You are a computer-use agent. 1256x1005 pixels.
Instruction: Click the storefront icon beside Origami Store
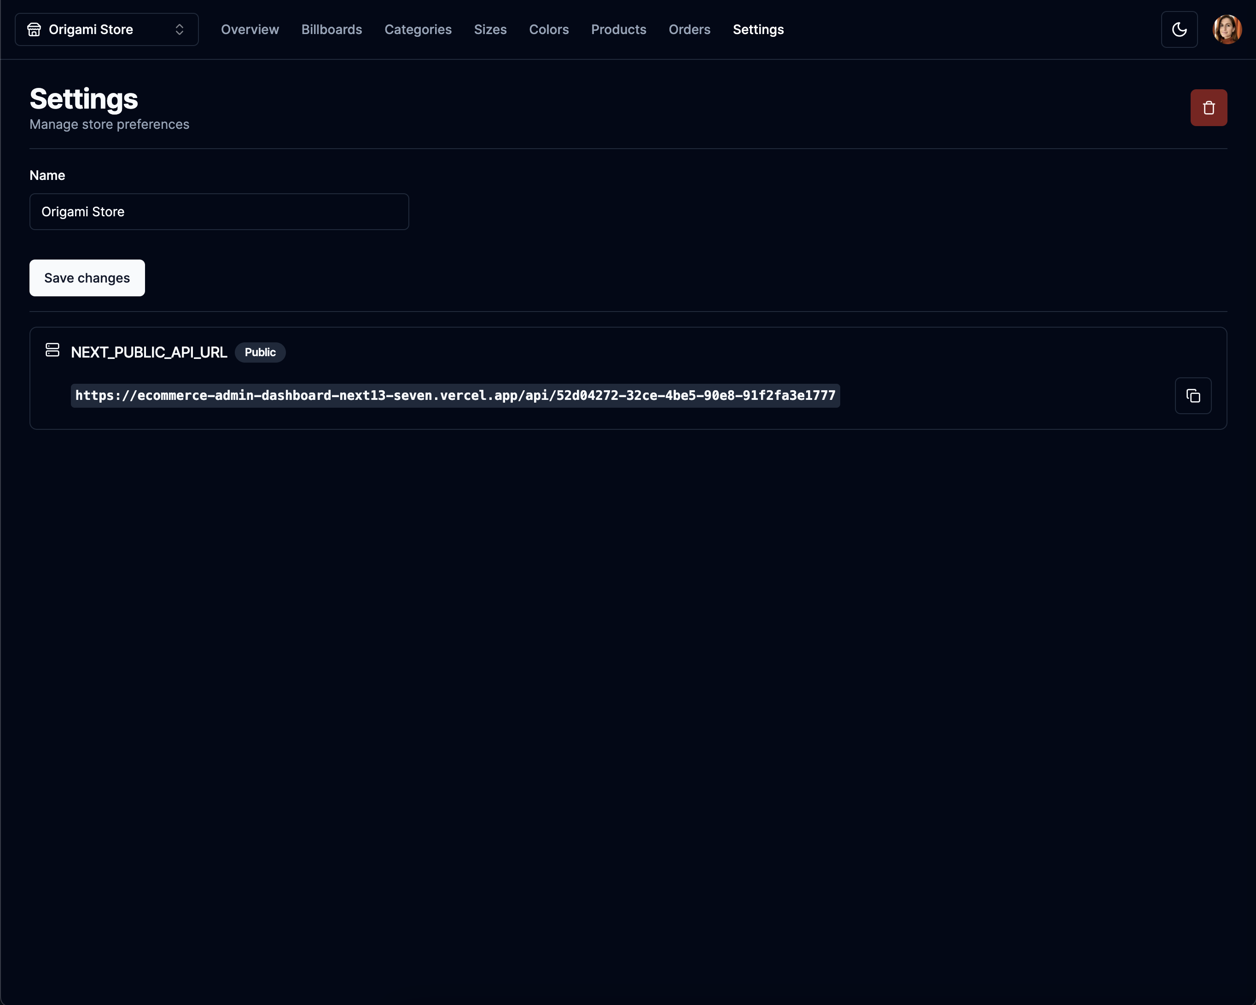click(x=35, y=30)
